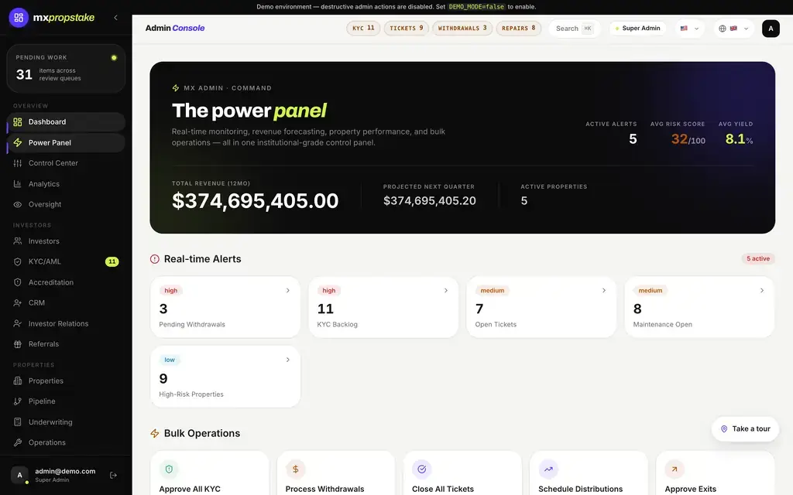Click the mxpropstake logo icon
The image size is (793, 495).
click(x=19, y=18)
